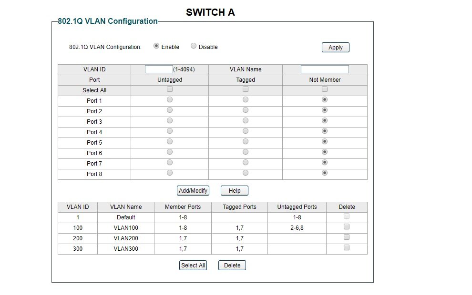This screenshot has height=295, width=472.
Task: Set Port 4 to Not Member
Action: (x=325, y=131)
